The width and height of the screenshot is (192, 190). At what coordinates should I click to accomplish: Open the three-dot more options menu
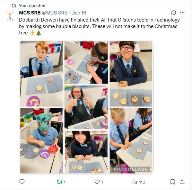tap(182, 13)
